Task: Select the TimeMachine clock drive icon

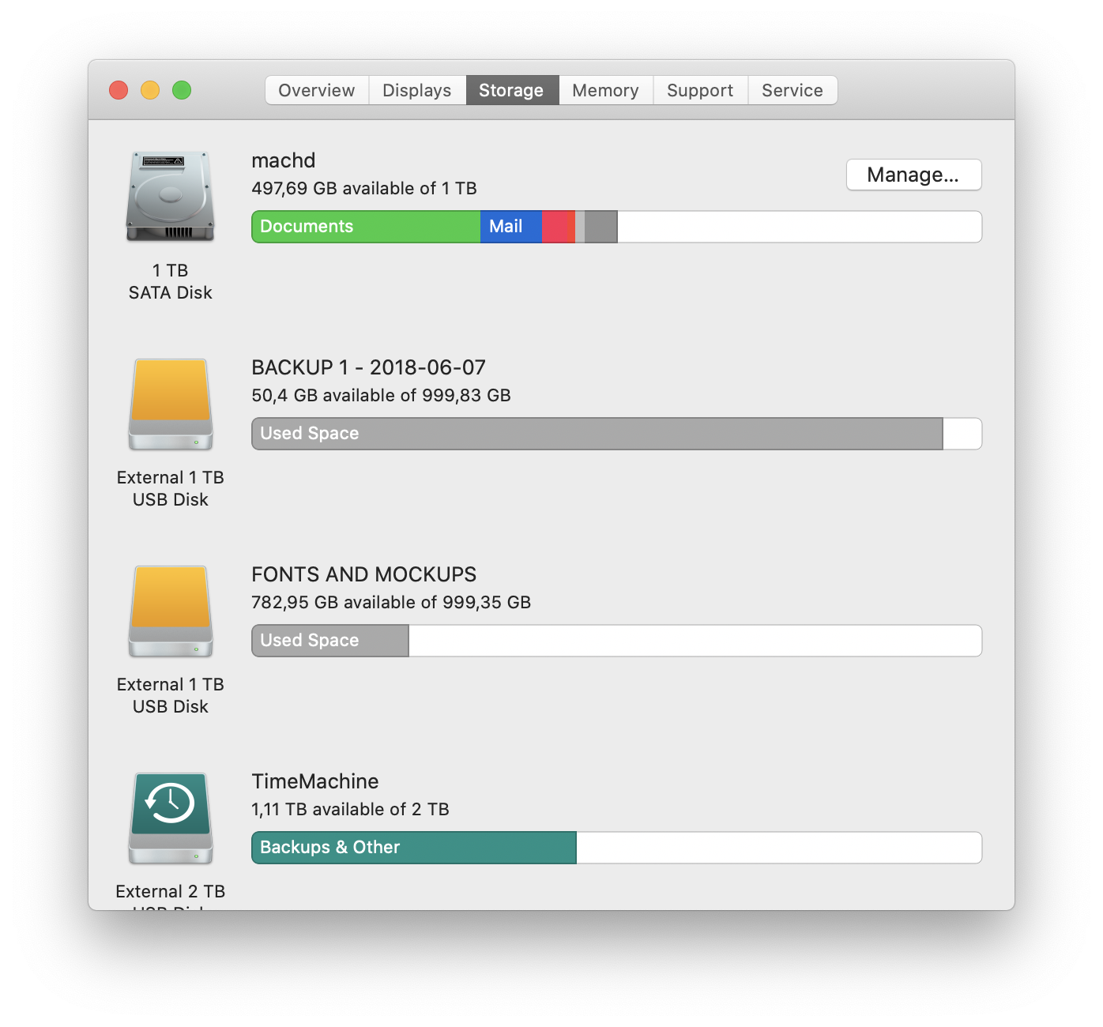Action: point(171,818)
